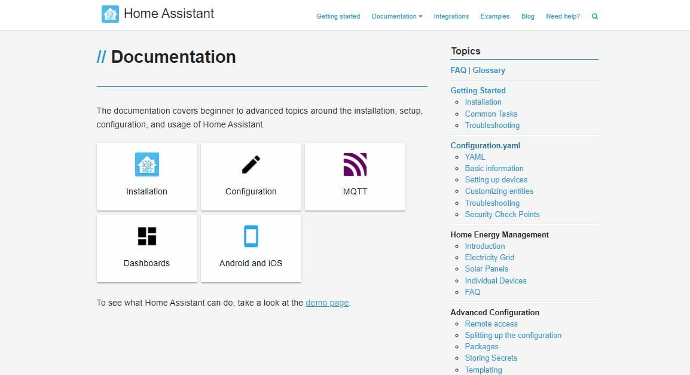Open Splitting up the configuration link

coord(513,336)
